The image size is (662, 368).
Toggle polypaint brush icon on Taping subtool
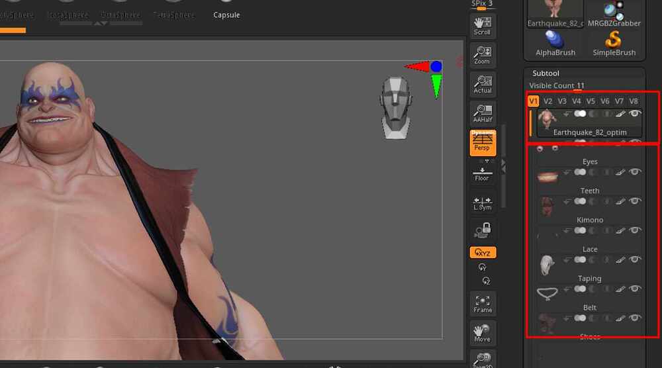point(620,259)
